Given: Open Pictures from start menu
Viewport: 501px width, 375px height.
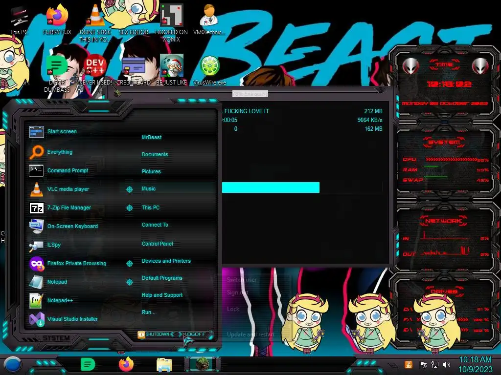Looking at the screenshot, I should pyautogui.click(x=151, y=171).
